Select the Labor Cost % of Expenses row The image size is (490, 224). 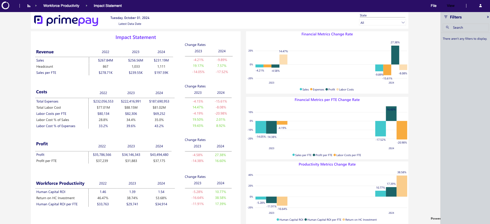(x=56, y=126)
